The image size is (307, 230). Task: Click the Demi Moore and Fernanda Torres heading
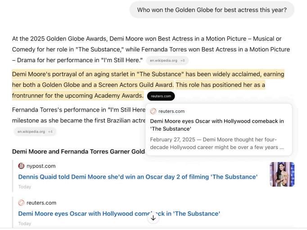(x=78, y=152)
